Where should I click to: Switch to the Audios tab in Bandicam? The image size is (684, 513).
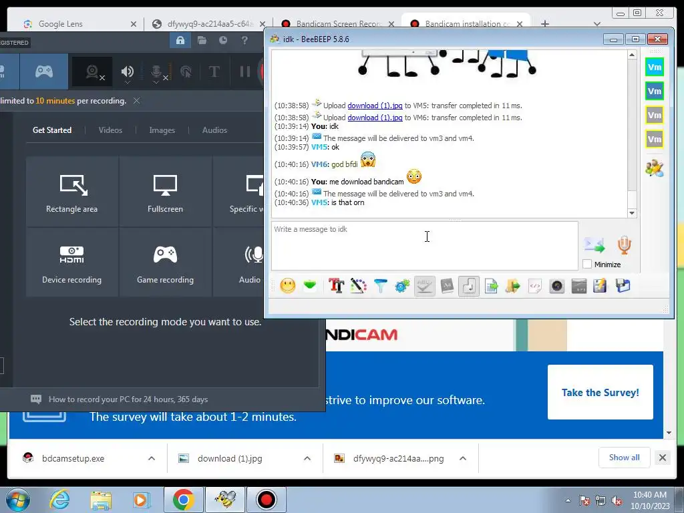click(214, 130)
